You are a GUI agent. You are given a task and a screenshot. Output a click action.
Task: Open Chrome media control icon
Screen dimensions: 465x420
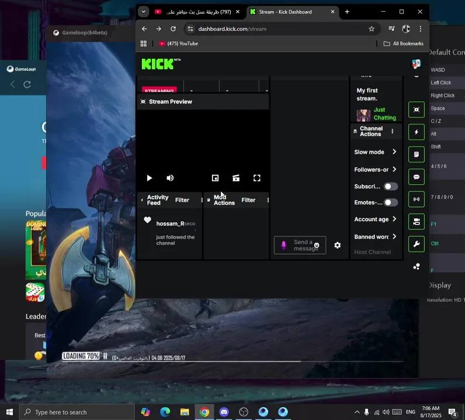coord(391,29)
